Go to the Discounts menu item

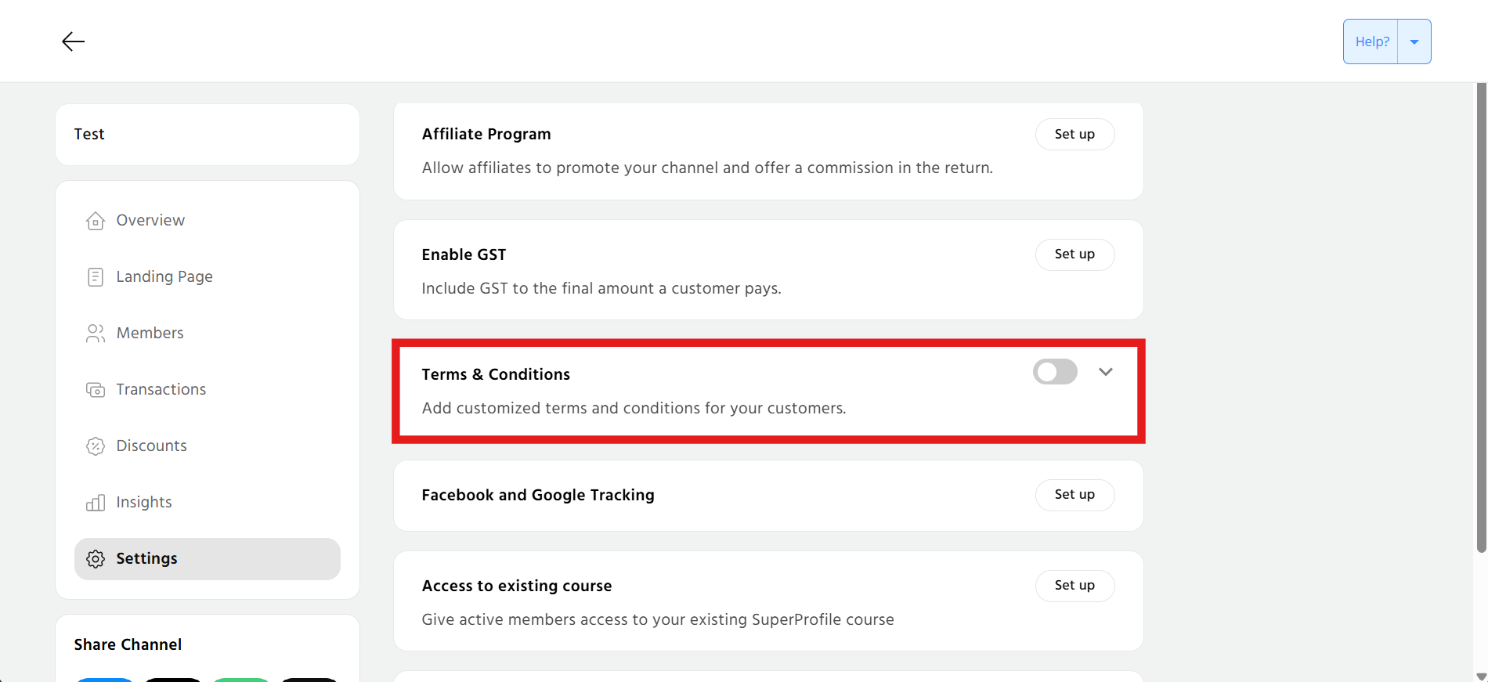[x=151, y=446]
